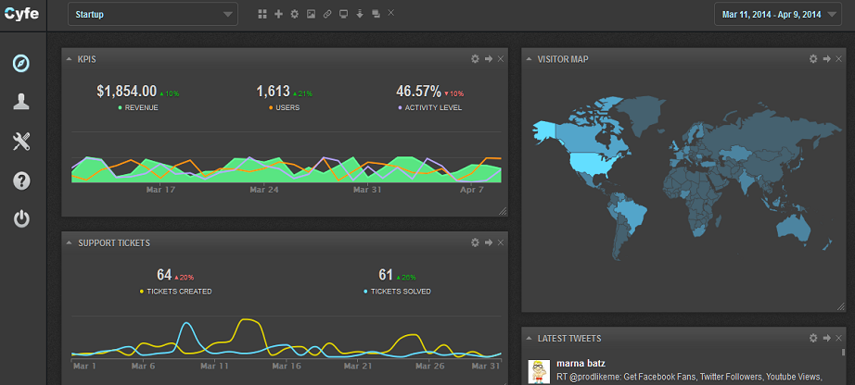Click the 1,613 users value

point(274,91)
